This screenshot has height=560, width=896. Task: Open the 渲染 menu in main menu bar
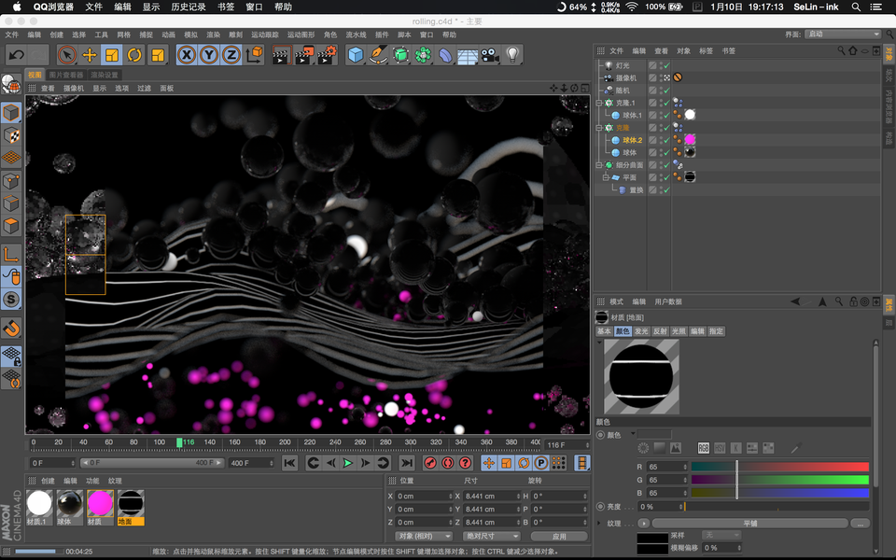(213, 35)
